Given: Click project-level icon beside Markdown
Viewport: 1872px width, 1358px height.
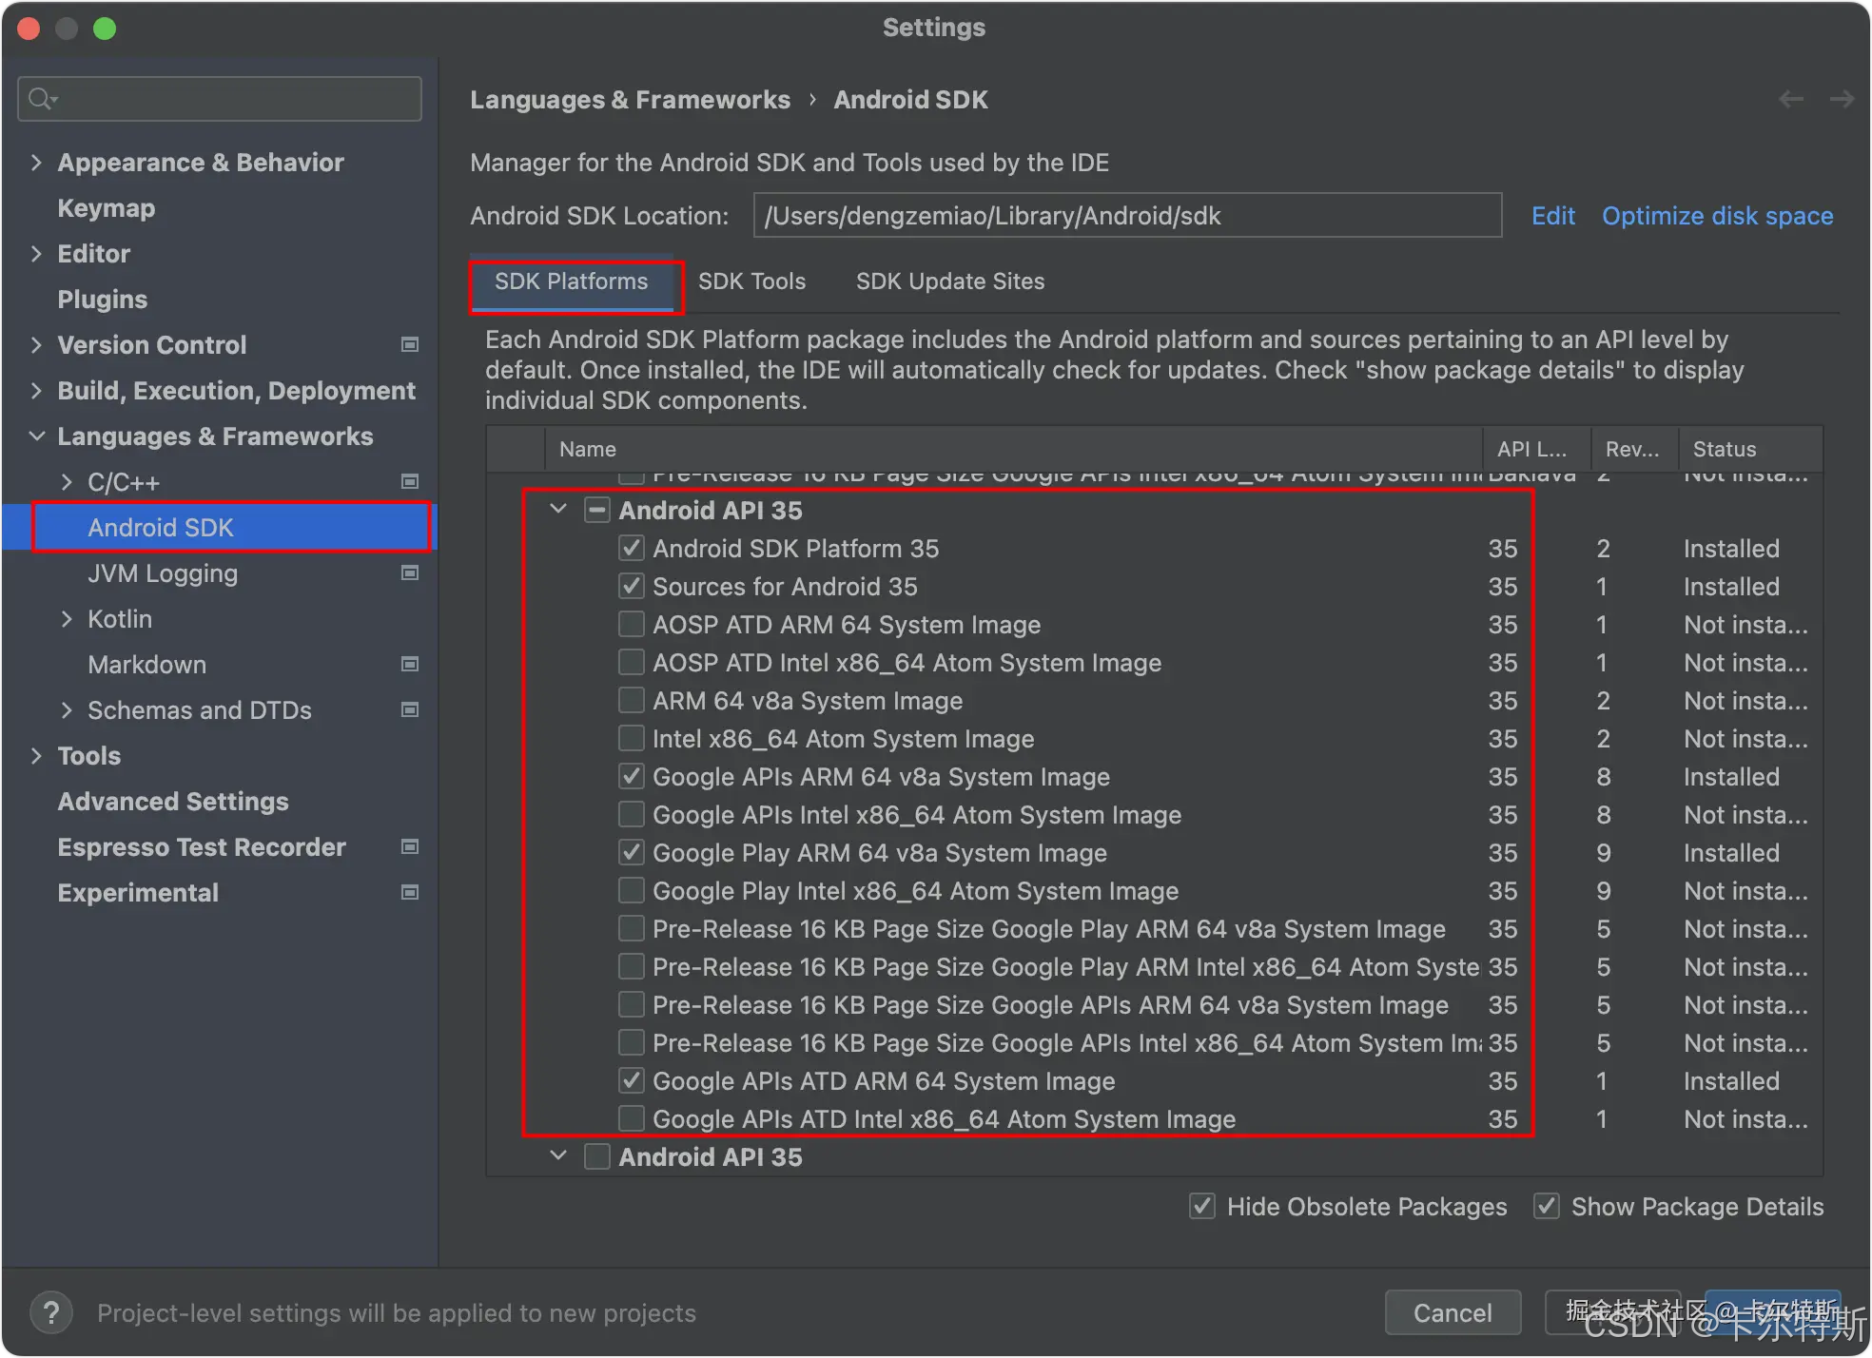Looking at the screenshot, I should pyautogui.click(x=410, y=664).
